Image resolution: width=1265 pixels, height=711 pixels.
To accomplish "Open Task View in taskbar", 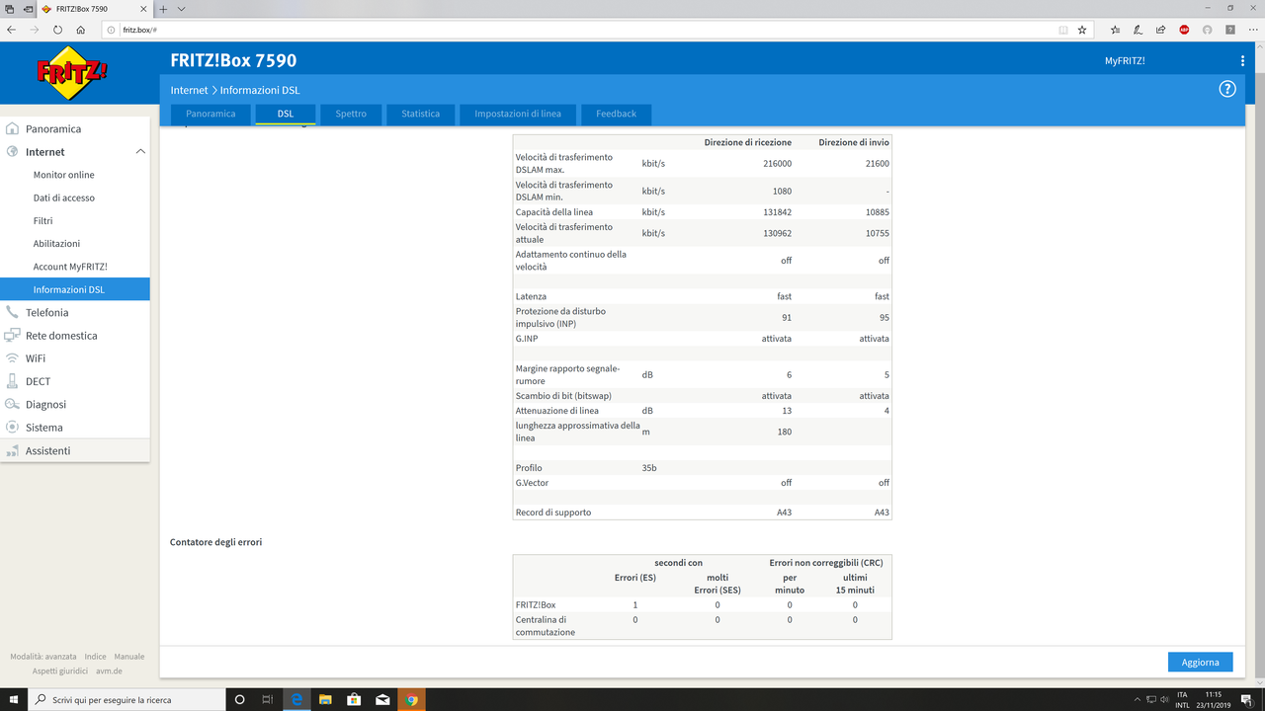I will tap(268, 699).
